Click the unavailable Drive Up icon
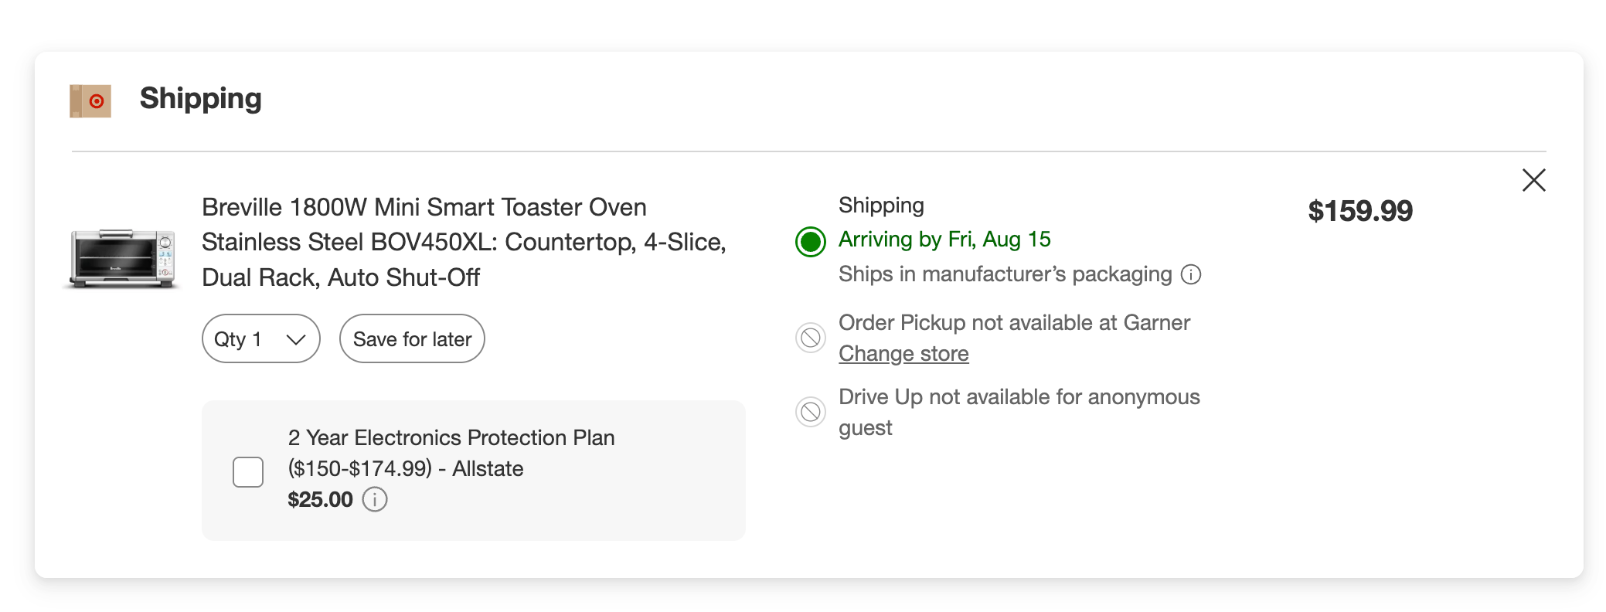This screenshot has height=612, width=1606. (811, 412)
